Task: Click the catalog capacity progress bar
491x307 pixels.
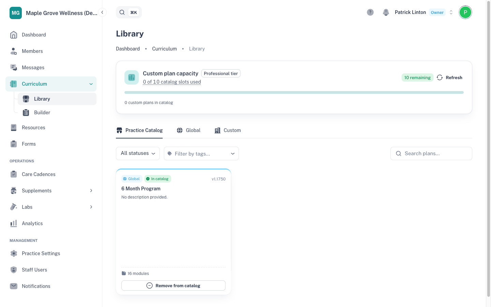Action: coord(294,92)
